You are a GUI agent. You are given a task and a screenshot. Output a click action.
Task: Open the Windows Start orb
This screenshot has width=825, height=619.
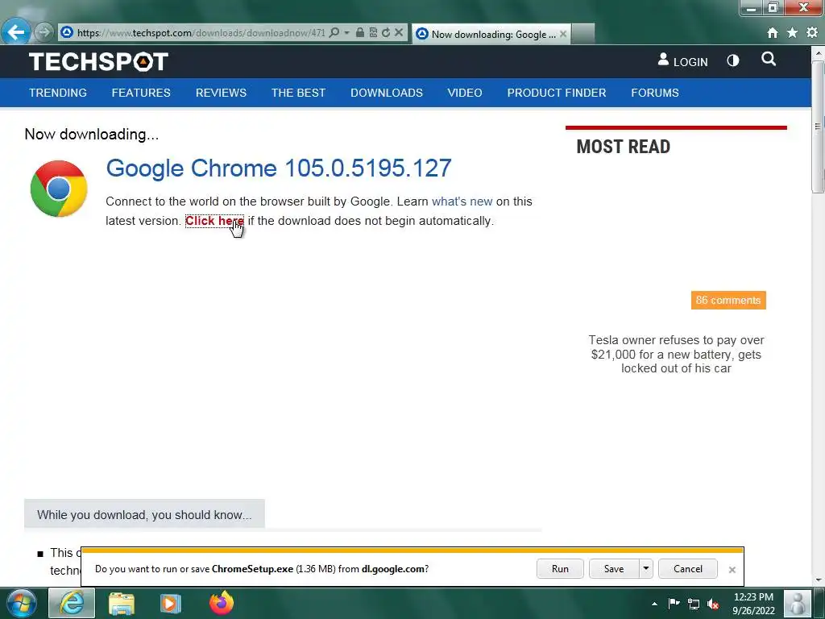[21, 603]
